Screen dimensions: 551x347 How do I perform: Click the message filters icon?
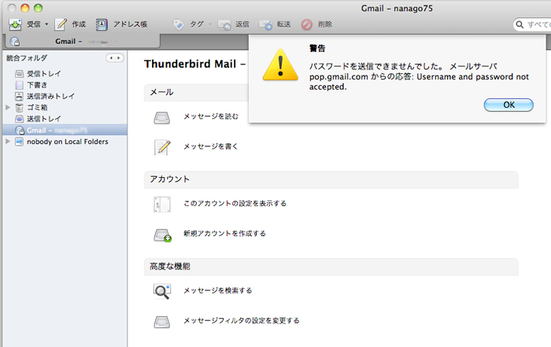pos(162,322)
